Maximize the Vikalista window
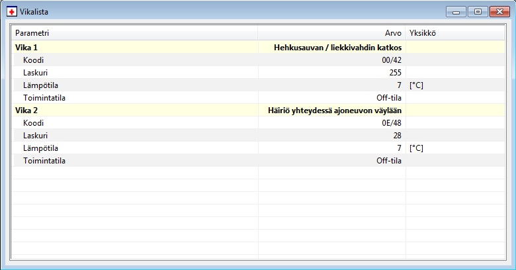 [476, 11]
